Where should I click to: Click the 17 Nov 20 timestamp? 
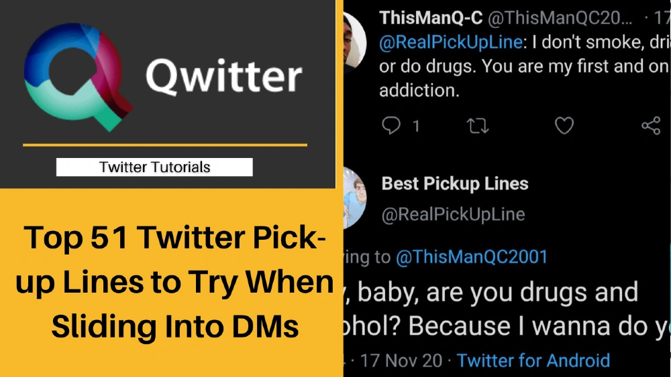[401, 360]
